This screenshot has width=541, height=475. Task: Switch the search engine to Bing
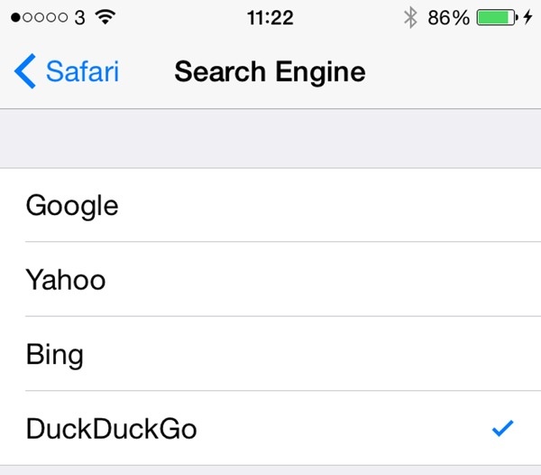pos(54,354)
